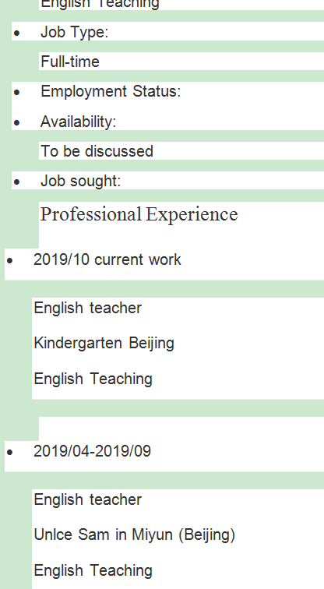Screen dimensions: 324x589
Task: Click the bullet beside 'Availability:'
Action: click(16, 122)
